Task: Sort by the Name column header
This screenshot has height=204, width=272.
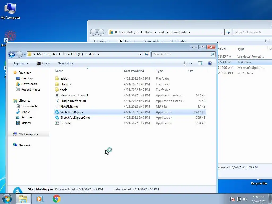Action: pyautogui.click(x=88, y=71)
